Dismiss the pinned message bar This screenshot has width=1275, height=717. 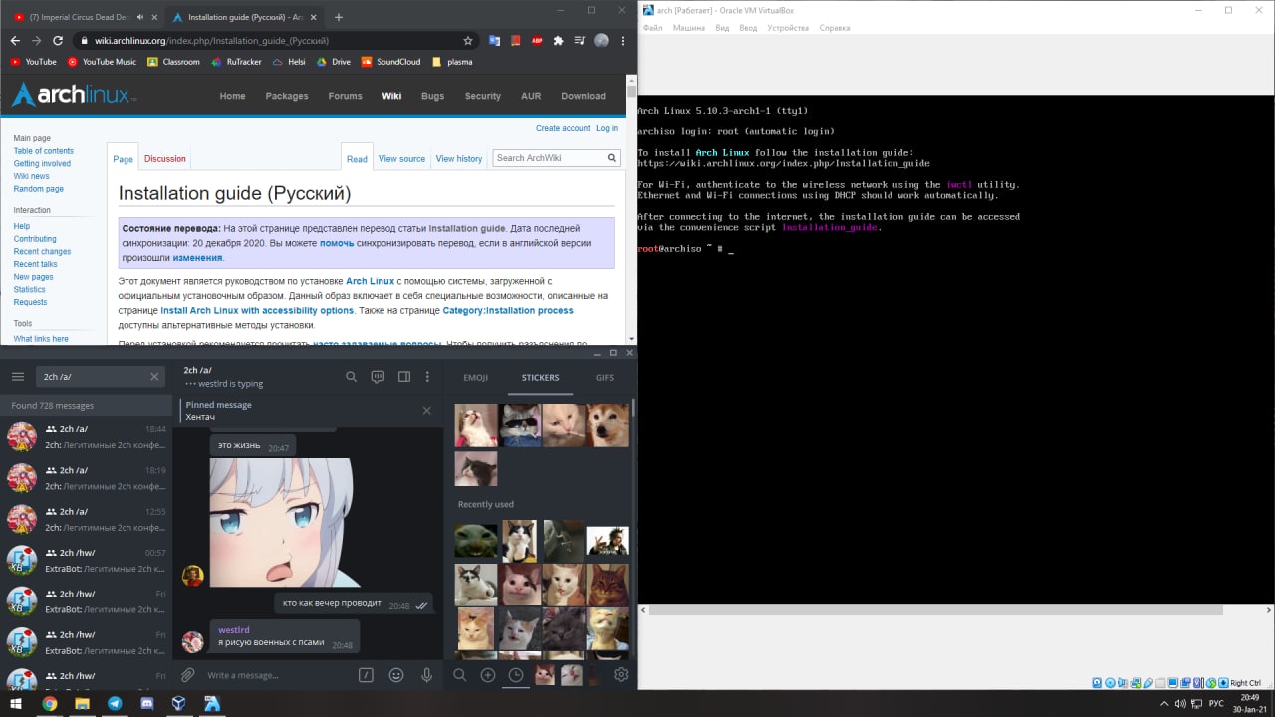[x=426, y=411]
